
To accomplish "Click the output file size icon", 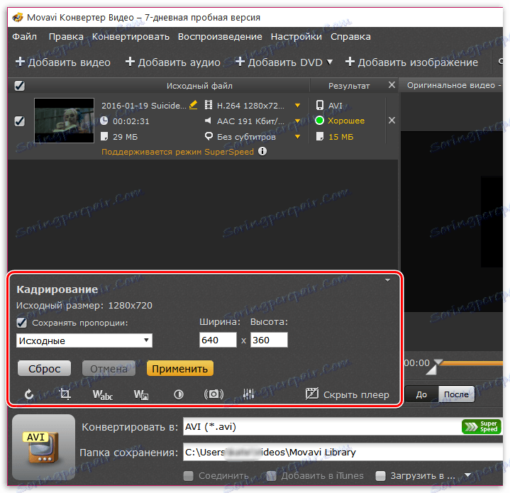I will [320, 136].
